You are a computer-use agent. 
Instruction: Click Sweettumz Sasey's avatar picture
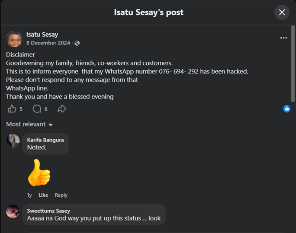click(13, 211)
